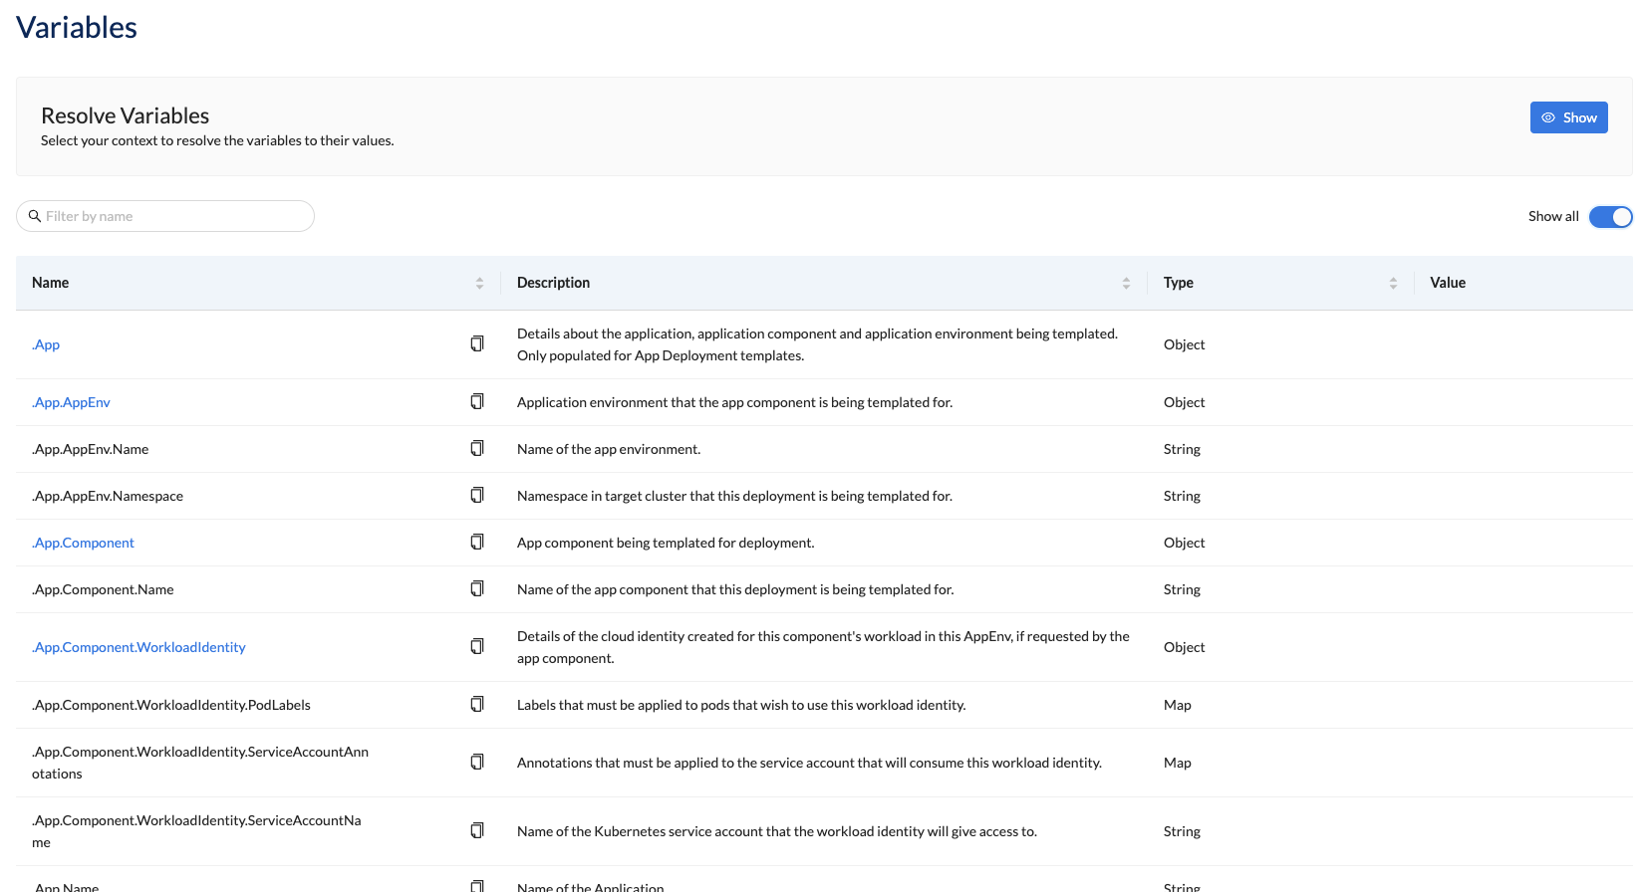1642x892 pixels.
Task: Click description 'App component being templated for deployment.'
Action: point(666,543)
